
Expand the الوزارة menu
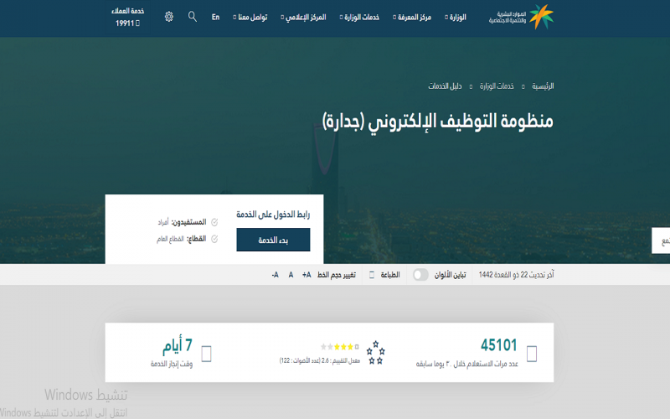[x=456, y=17]
